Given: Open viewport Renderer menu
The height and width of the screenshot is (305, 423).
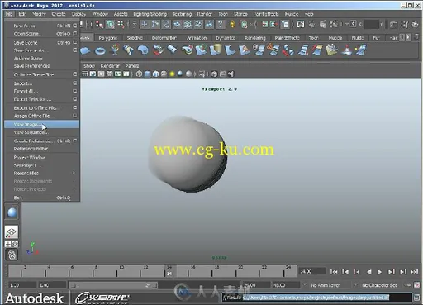Looking at the screenshot, I should (110, 66).
